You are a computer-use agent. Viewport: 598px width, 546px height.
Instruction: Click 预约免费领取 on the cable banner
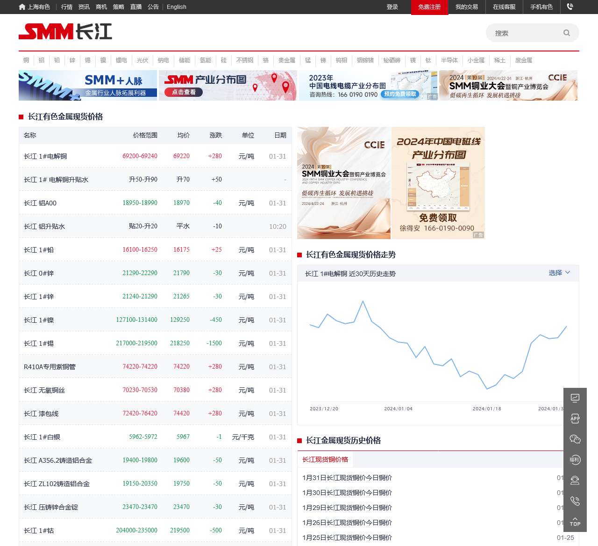pos(400,94)
